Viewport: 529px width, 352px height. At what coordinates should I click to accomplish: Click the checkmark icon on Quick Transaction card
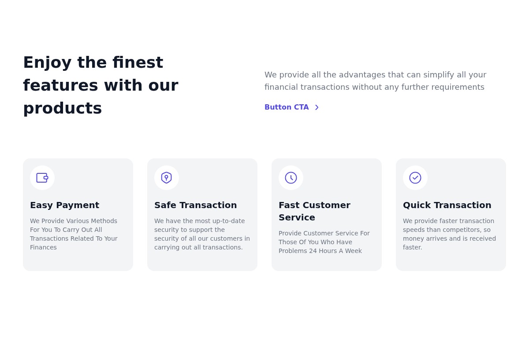(415, 178)
